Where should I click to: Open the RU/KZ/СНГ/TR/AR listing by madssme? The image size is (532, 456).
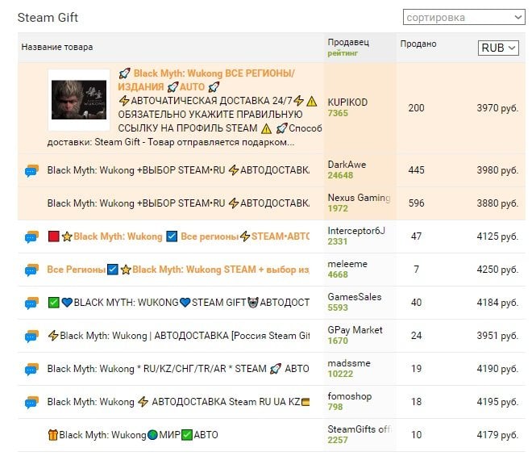178,369
